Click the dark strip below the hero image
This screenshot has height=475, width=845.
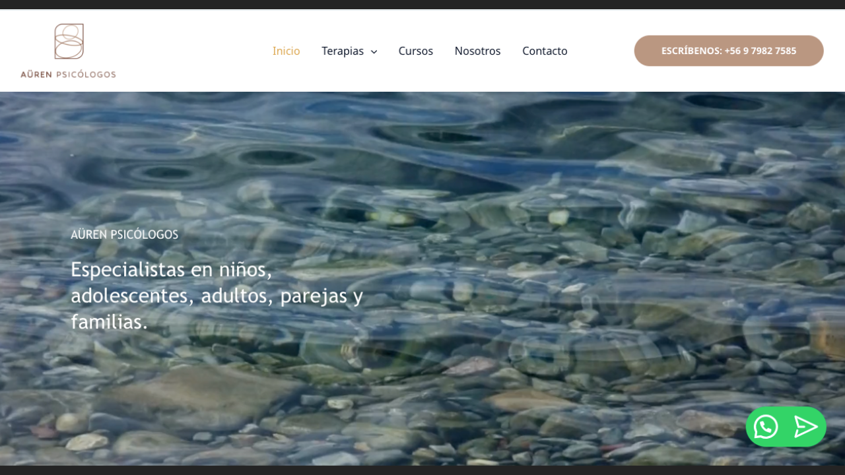(422, 470)
